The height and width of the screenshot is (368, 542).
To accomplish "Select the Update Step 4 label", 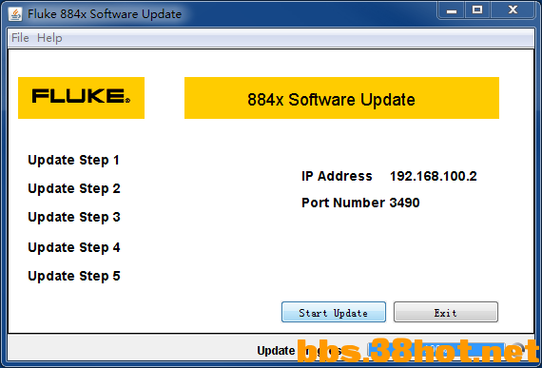I will 74,248.
